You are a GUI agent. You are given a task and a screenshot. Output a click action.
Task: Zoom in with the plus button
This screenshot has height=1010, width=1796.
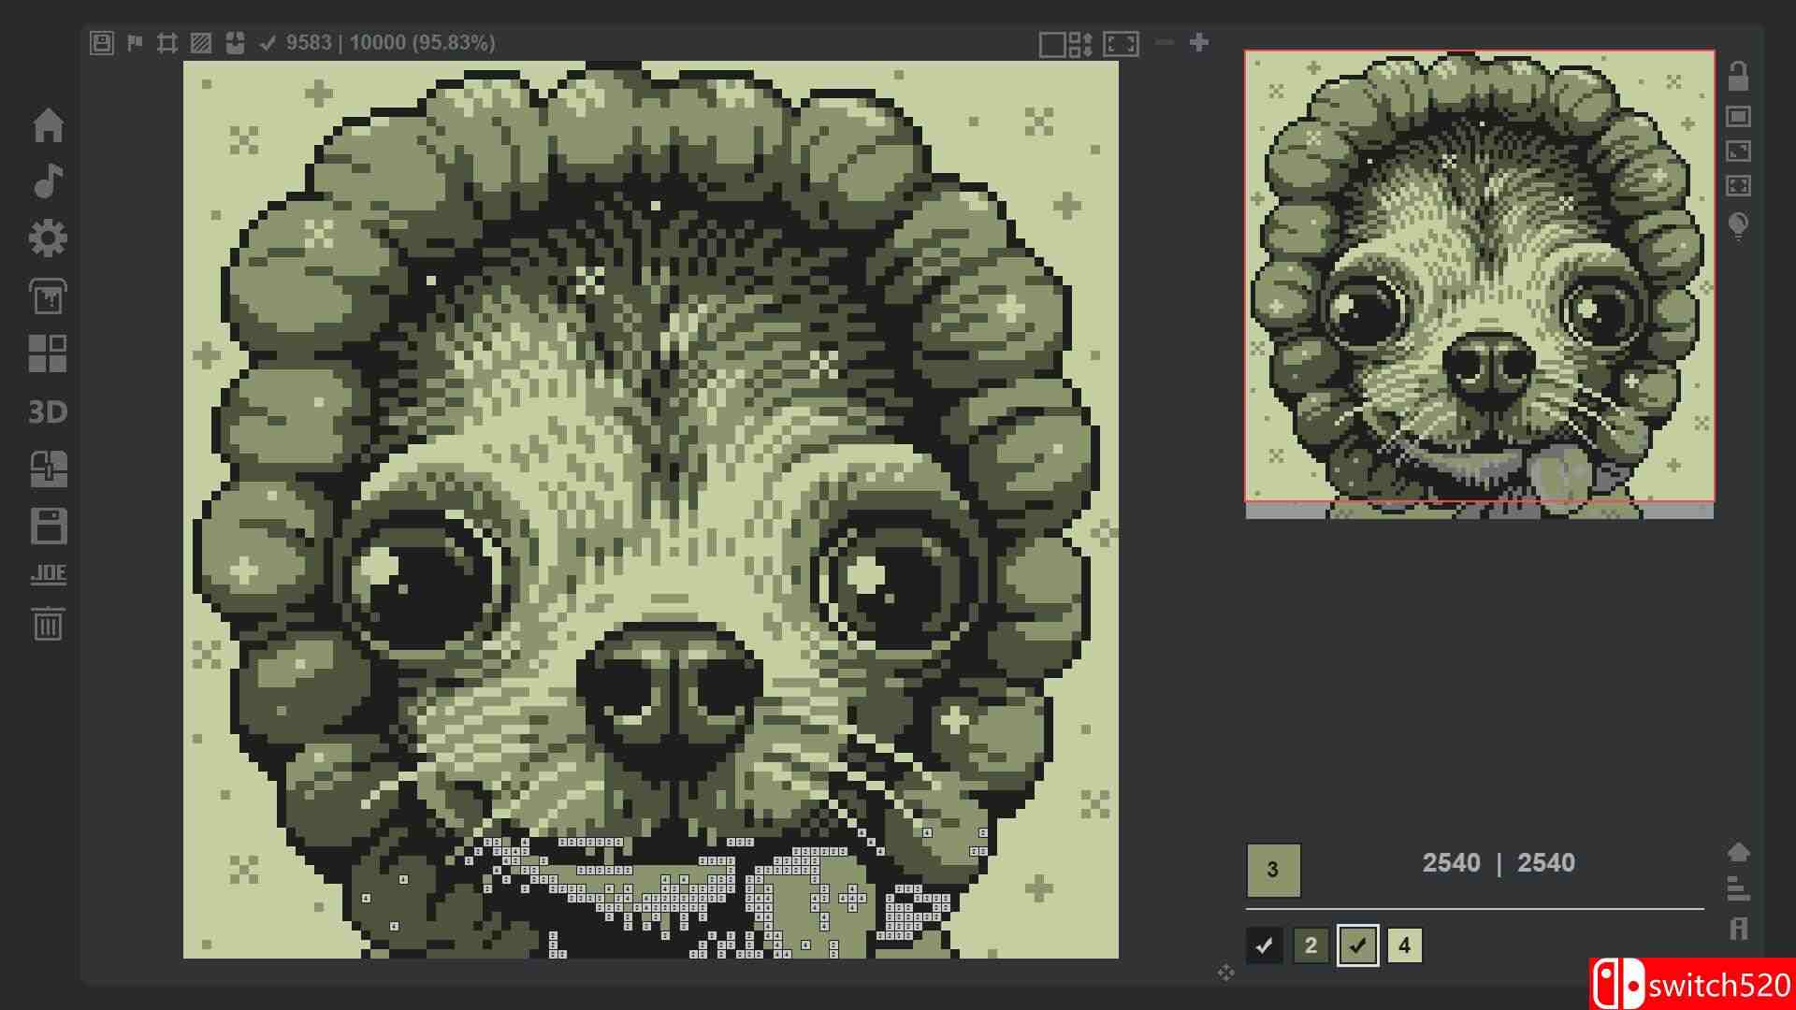click(1199, 42)
